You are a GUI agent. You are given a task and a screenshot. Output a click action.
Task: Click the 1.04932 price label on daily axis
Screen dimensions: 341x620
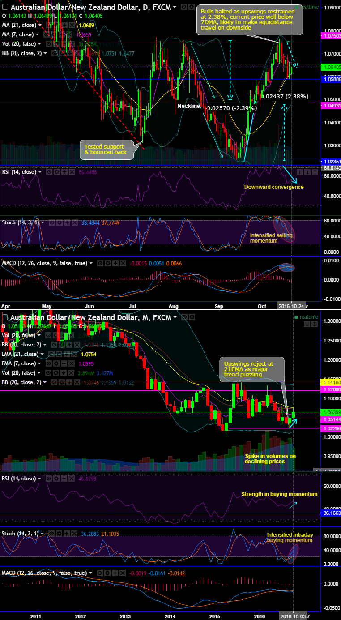(x=331, y=105)
